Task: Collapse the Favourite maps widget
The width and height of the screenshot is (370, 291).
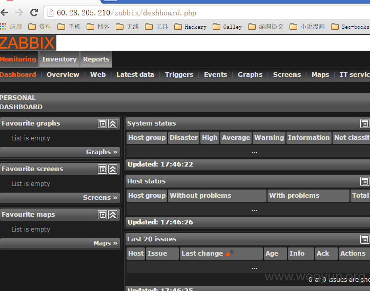Action: pyautogui.click(x=113, y=215)
